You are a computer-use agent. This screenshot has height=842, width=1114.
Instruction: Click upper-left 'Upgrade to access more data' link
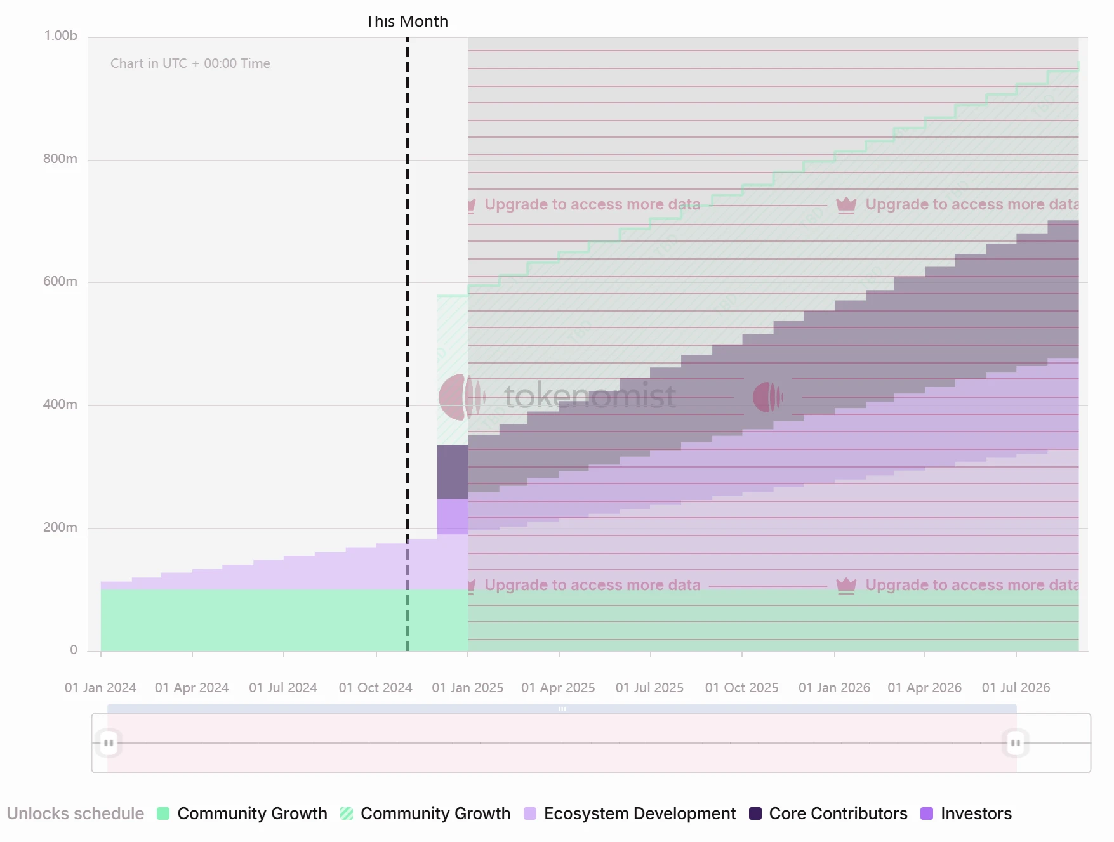[x=592, y=205]
